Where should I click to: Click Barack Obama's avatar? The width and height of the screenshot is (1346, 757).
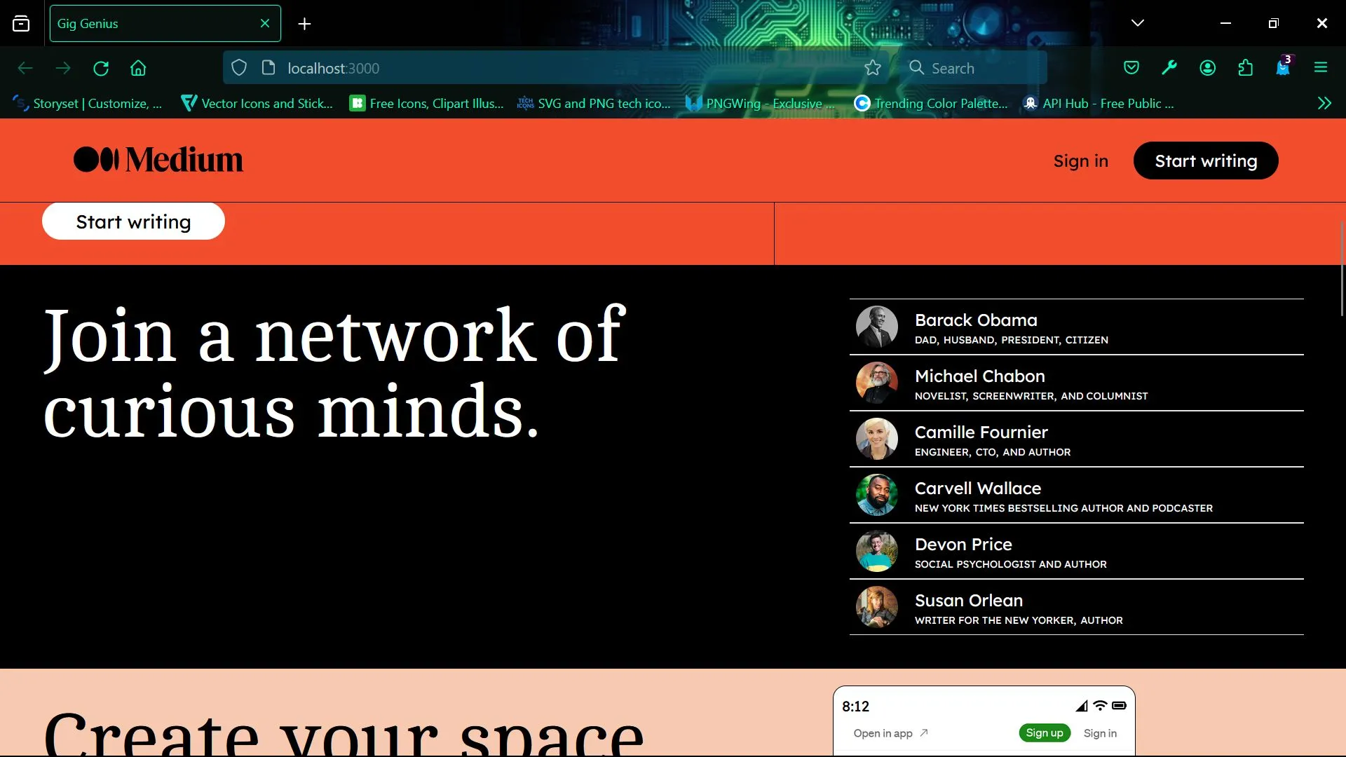point(876,327)
